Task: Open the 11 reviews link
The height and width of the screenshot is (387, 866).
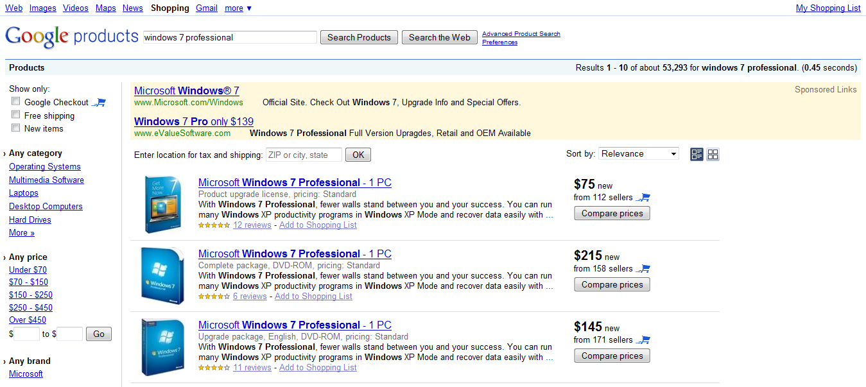Action: click(x=252, y=368)
